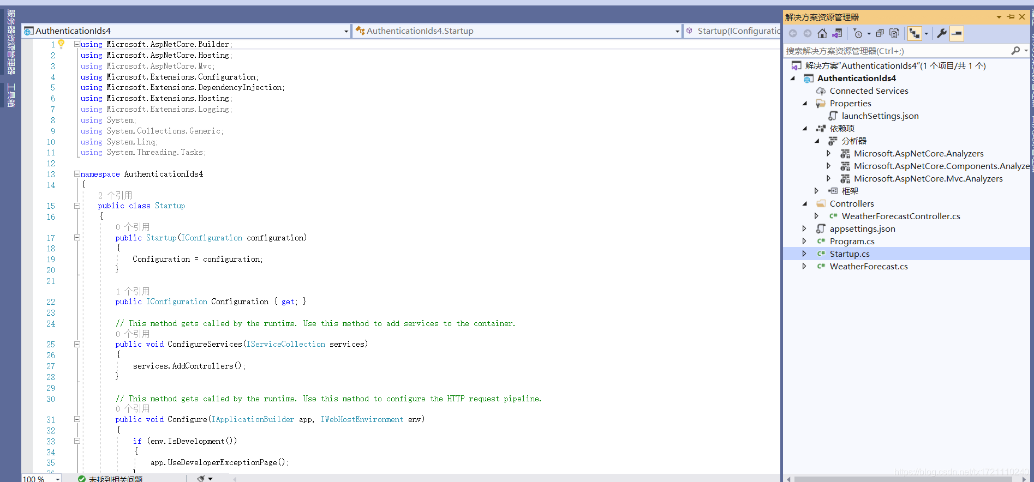
Task: Select launchSettings.json file
Action: (x=880, y=116)
